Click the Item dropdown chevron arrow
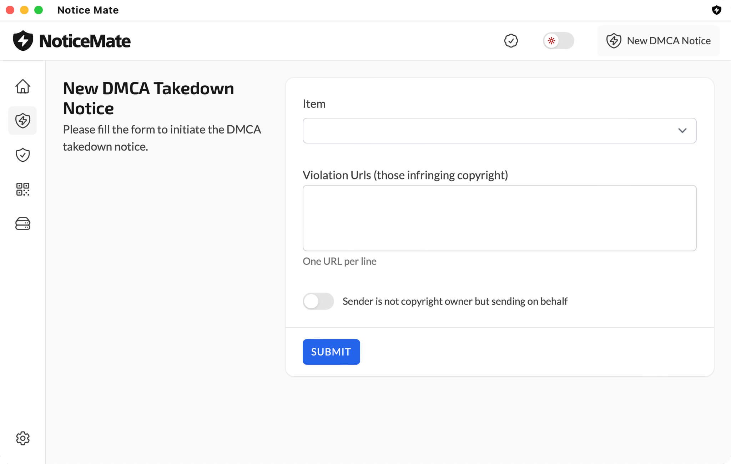This screenshot has width=731, height=464. coord(682,131)
